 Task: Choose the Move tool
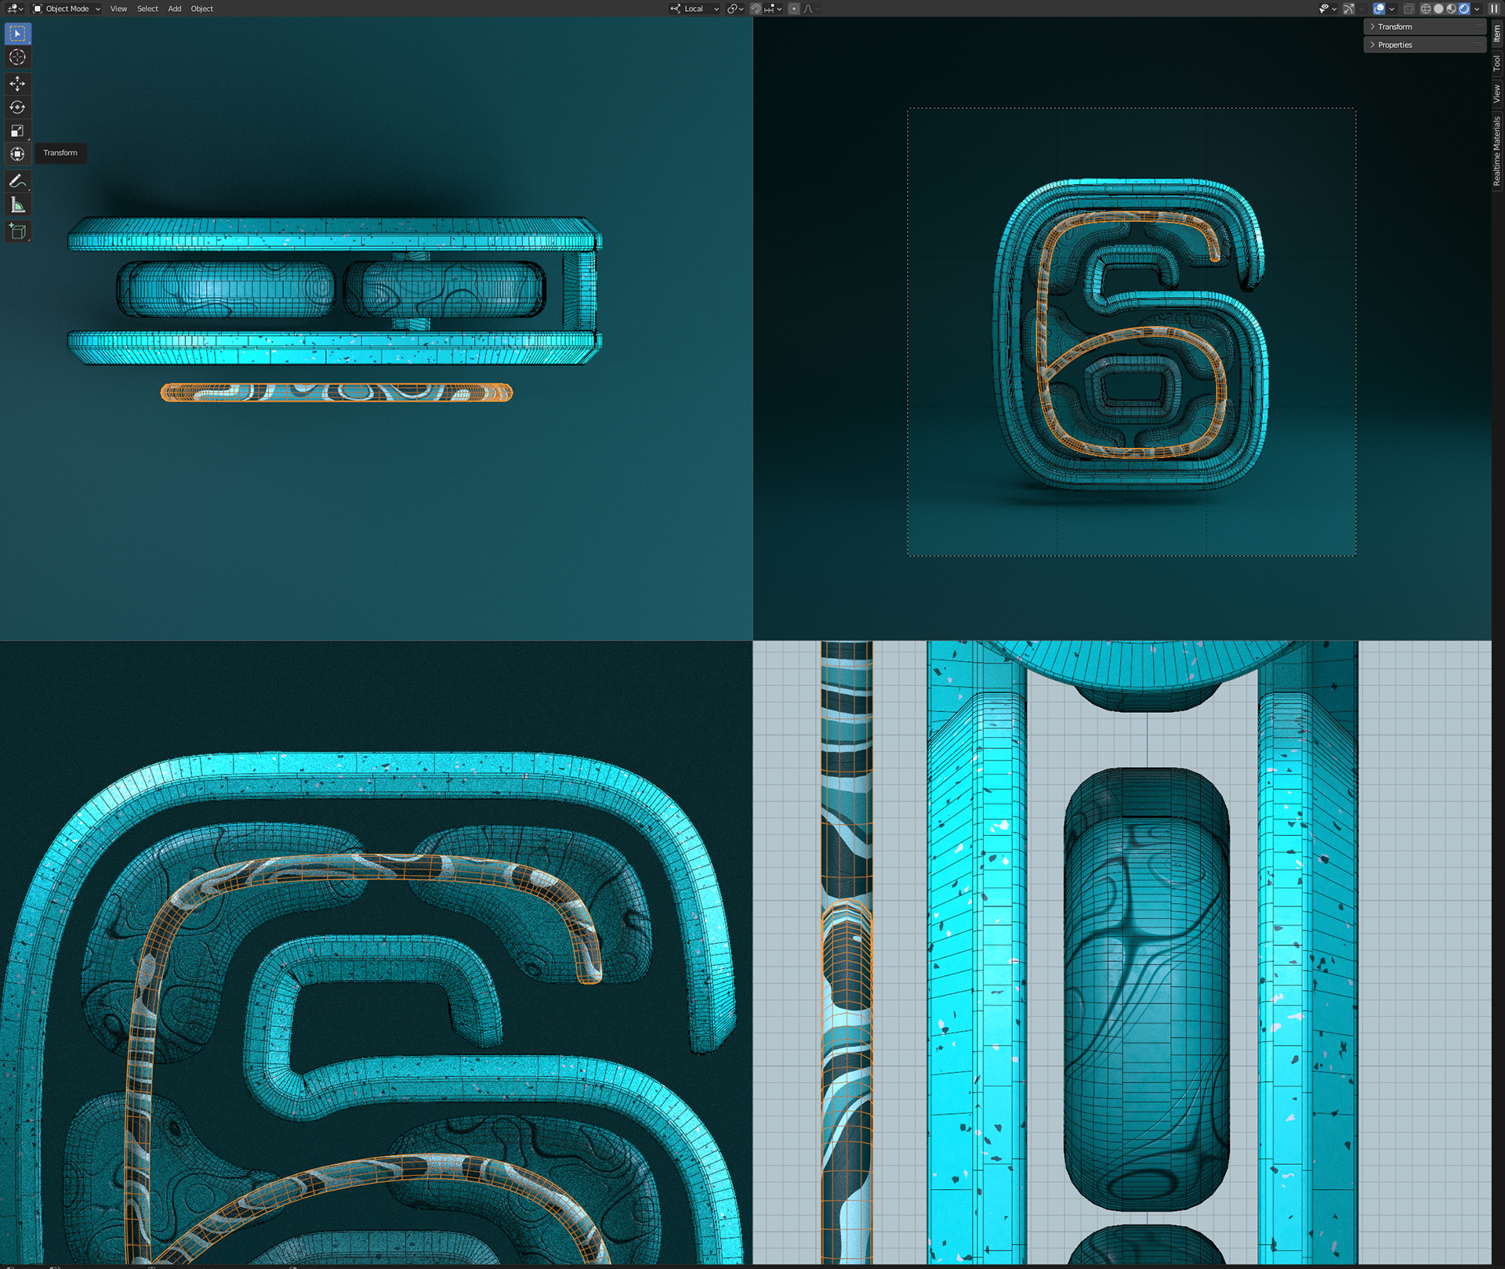pos(17,83)
